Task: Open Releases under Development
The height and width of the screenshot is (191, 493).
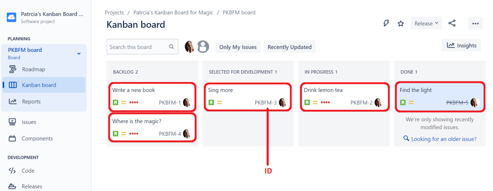Action: (32, 186)
